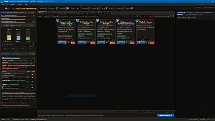Issue the Upward Revision of Output Targets edict
Image resolution: width=215 pixels, height=121 pixels.
[62, 43]
